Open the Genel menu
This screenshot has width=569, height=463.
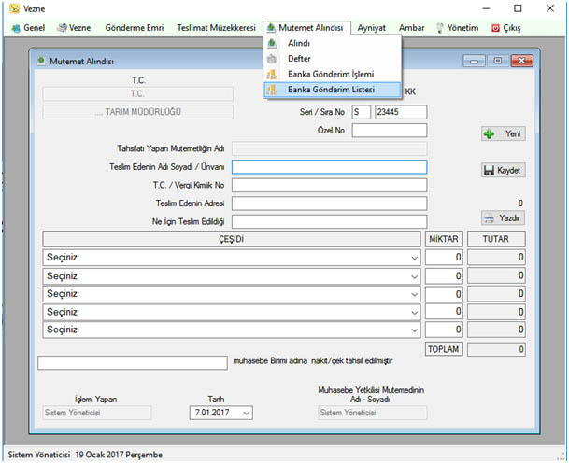point(28,28)
